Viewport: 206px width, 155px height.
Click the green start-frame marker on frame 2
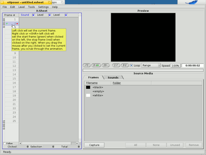click(x=6, y=24)
